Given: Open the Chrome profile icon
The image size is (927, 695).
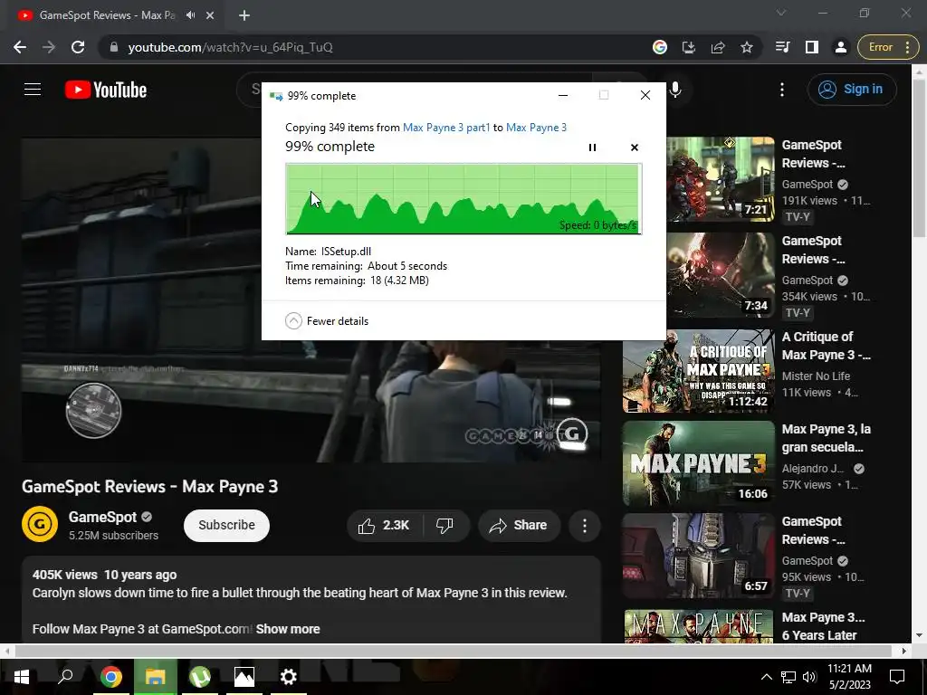Looking at the screenshot, I should pos(841,47).
